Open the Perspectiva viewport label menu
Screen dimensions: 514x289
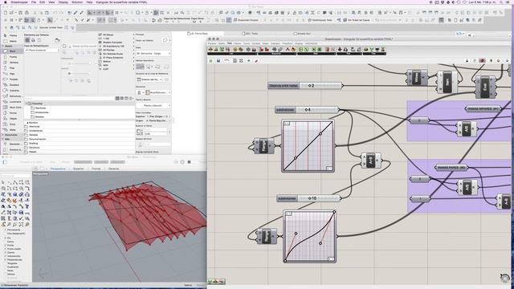(40, 173)
